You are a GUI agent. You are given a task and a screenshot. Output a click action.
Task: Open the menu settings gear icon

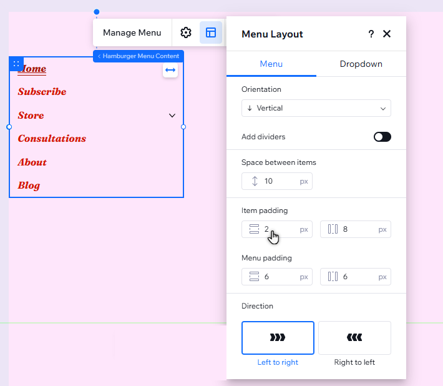185,32
